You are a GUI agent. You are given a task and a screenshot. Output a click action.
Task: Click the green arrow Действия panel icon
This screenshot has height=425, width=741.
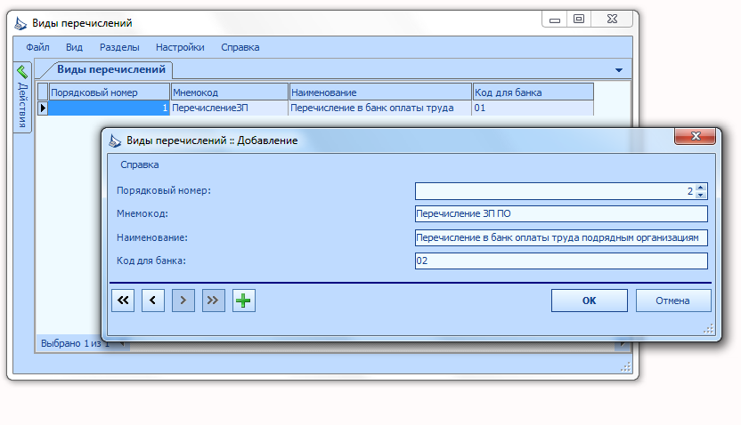pos(22,72)
